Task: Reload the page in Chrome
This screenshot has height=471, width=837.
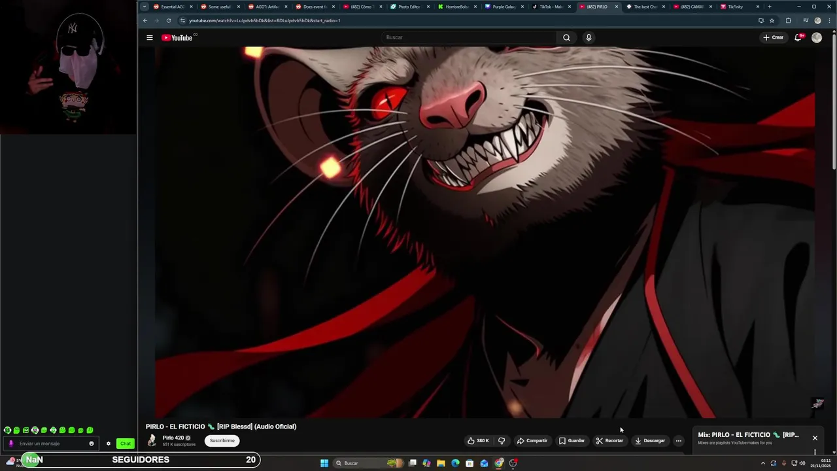Action: [169, 20]
